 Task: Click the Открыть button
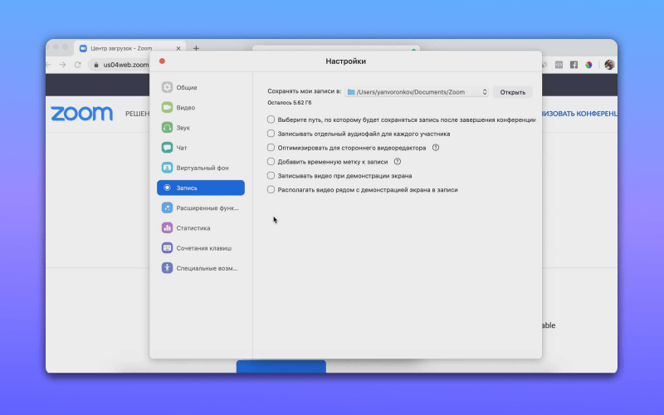[512, 92]
